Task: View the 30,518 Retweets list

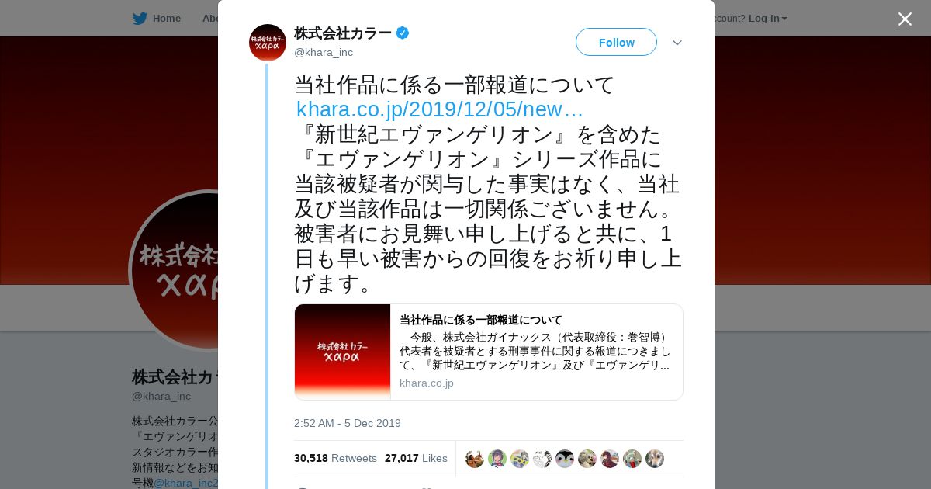Action: (335, 458)
